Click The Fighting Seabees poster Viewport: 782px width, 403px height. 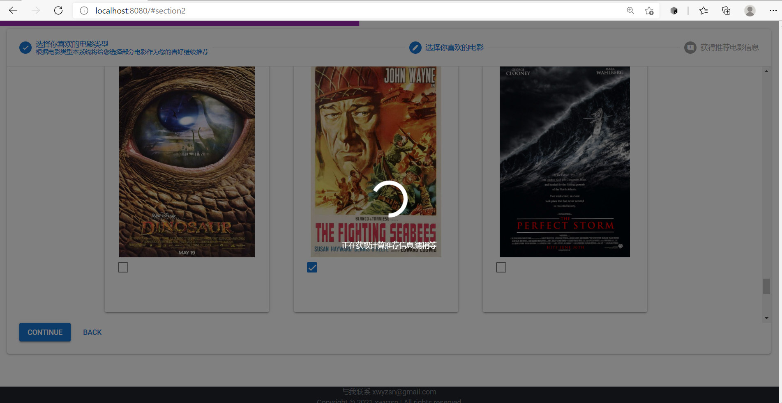(376, 162)
